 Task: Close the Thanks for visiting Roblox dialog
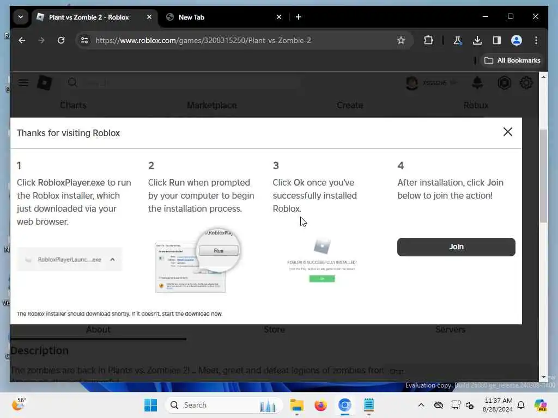coord(508,132)
